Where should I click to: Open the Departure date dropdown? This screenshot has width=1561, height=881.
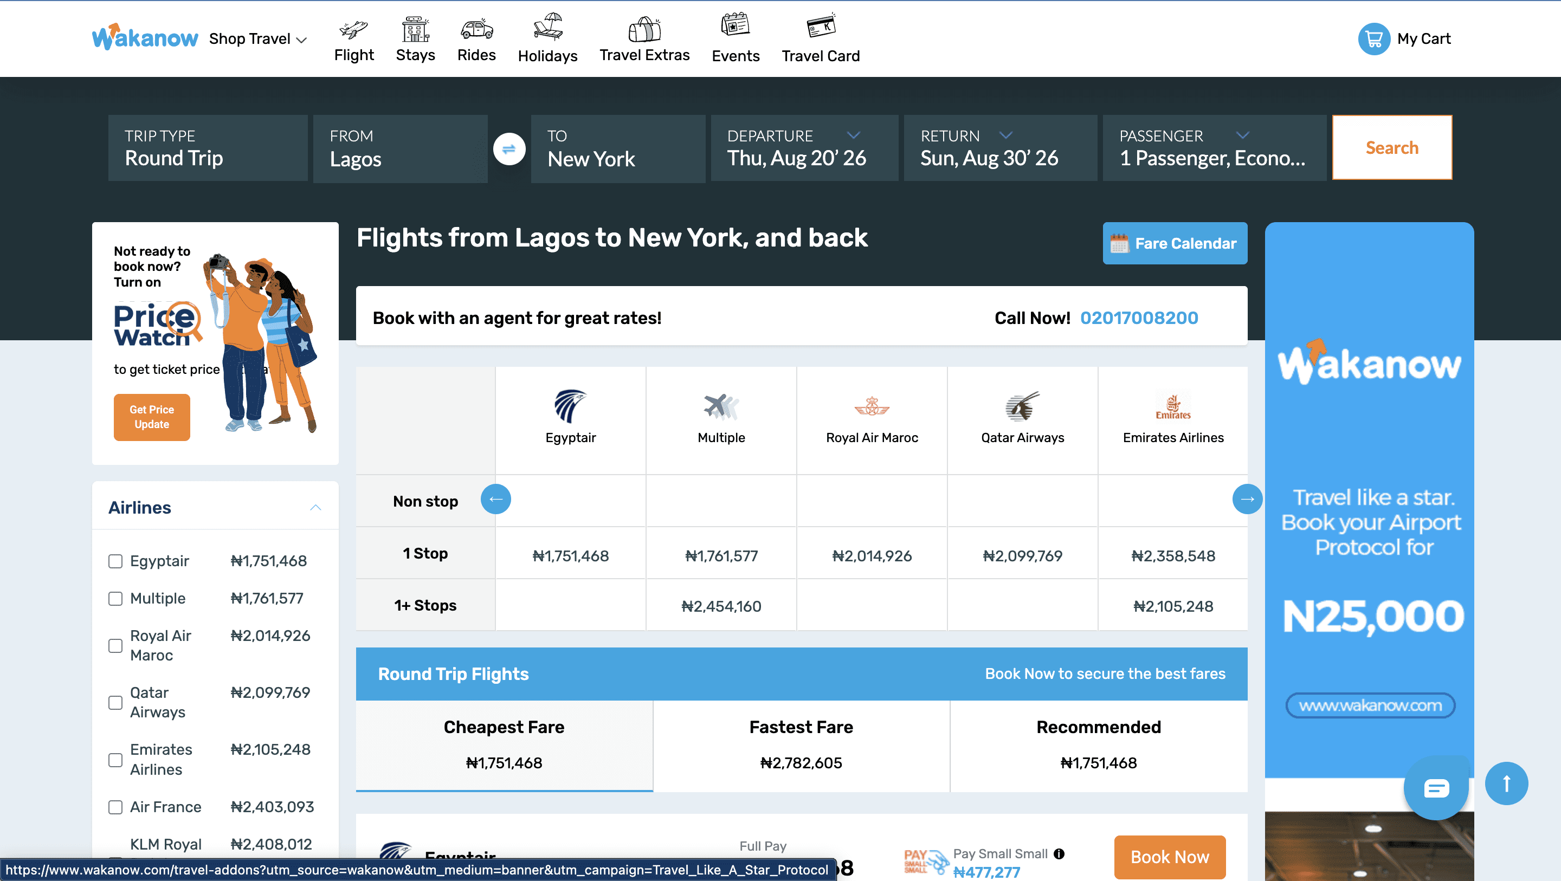(x=804, y=148)
